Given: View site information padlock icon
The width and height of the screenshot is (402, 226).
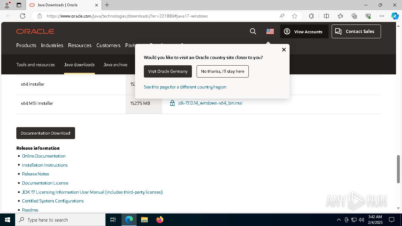Looking at the screenshot, I should coord(40,16).
